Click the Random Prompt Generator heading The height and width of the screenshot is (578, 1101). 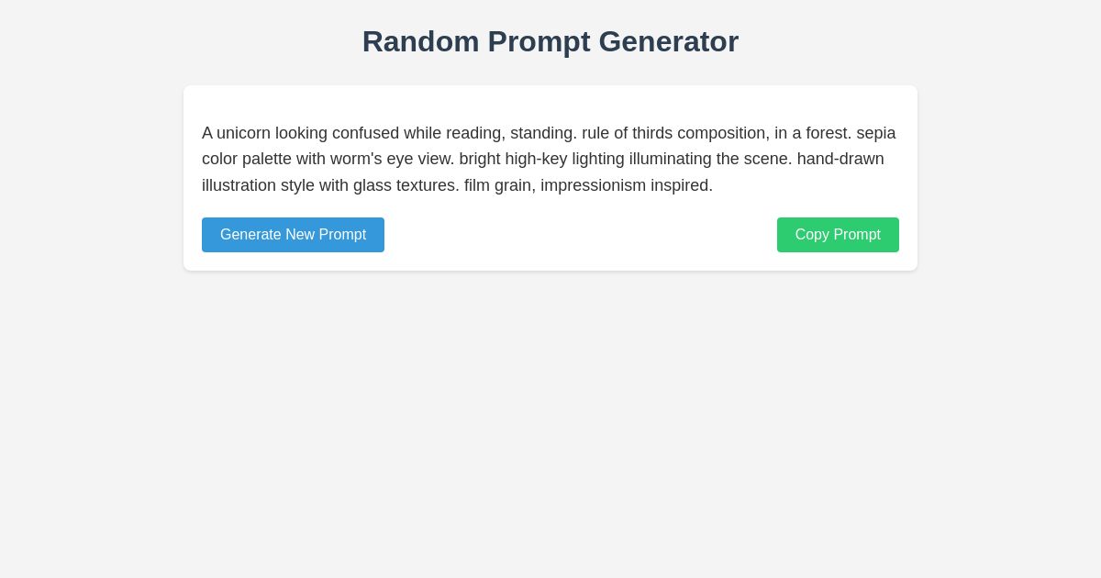[550, 41]
